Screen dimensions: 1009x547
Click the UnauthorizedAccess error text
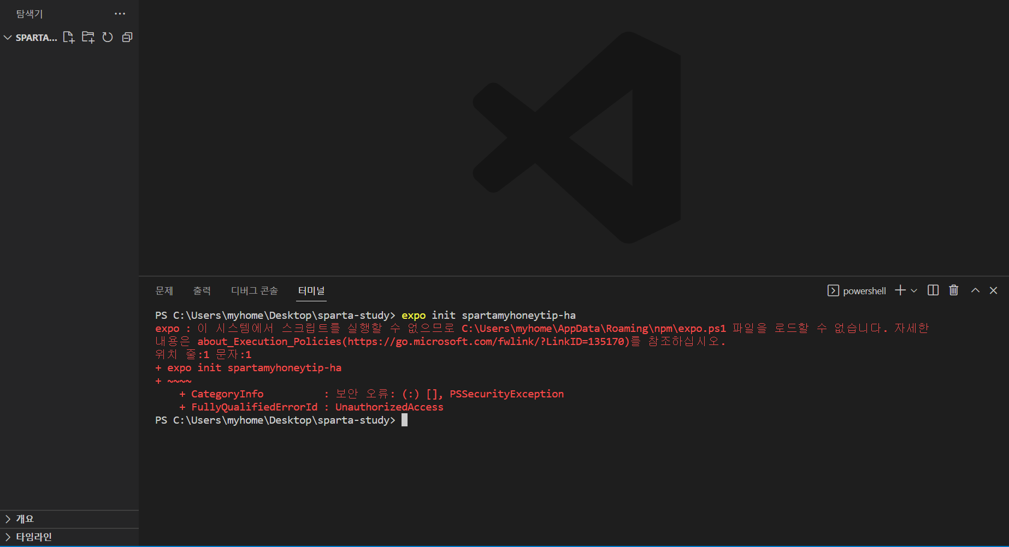point(390,407)
